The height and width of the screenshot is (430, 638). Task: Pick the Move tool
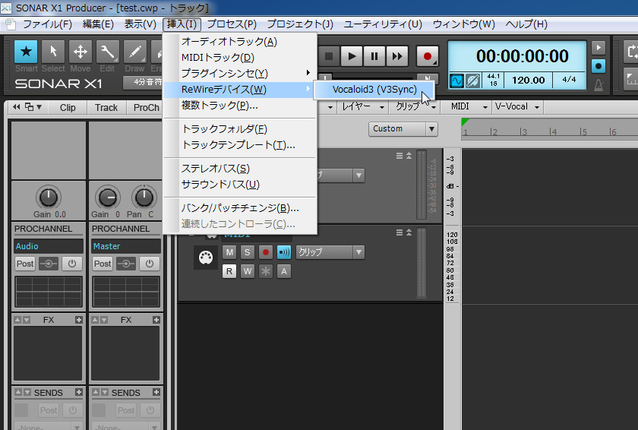[81, 52]
